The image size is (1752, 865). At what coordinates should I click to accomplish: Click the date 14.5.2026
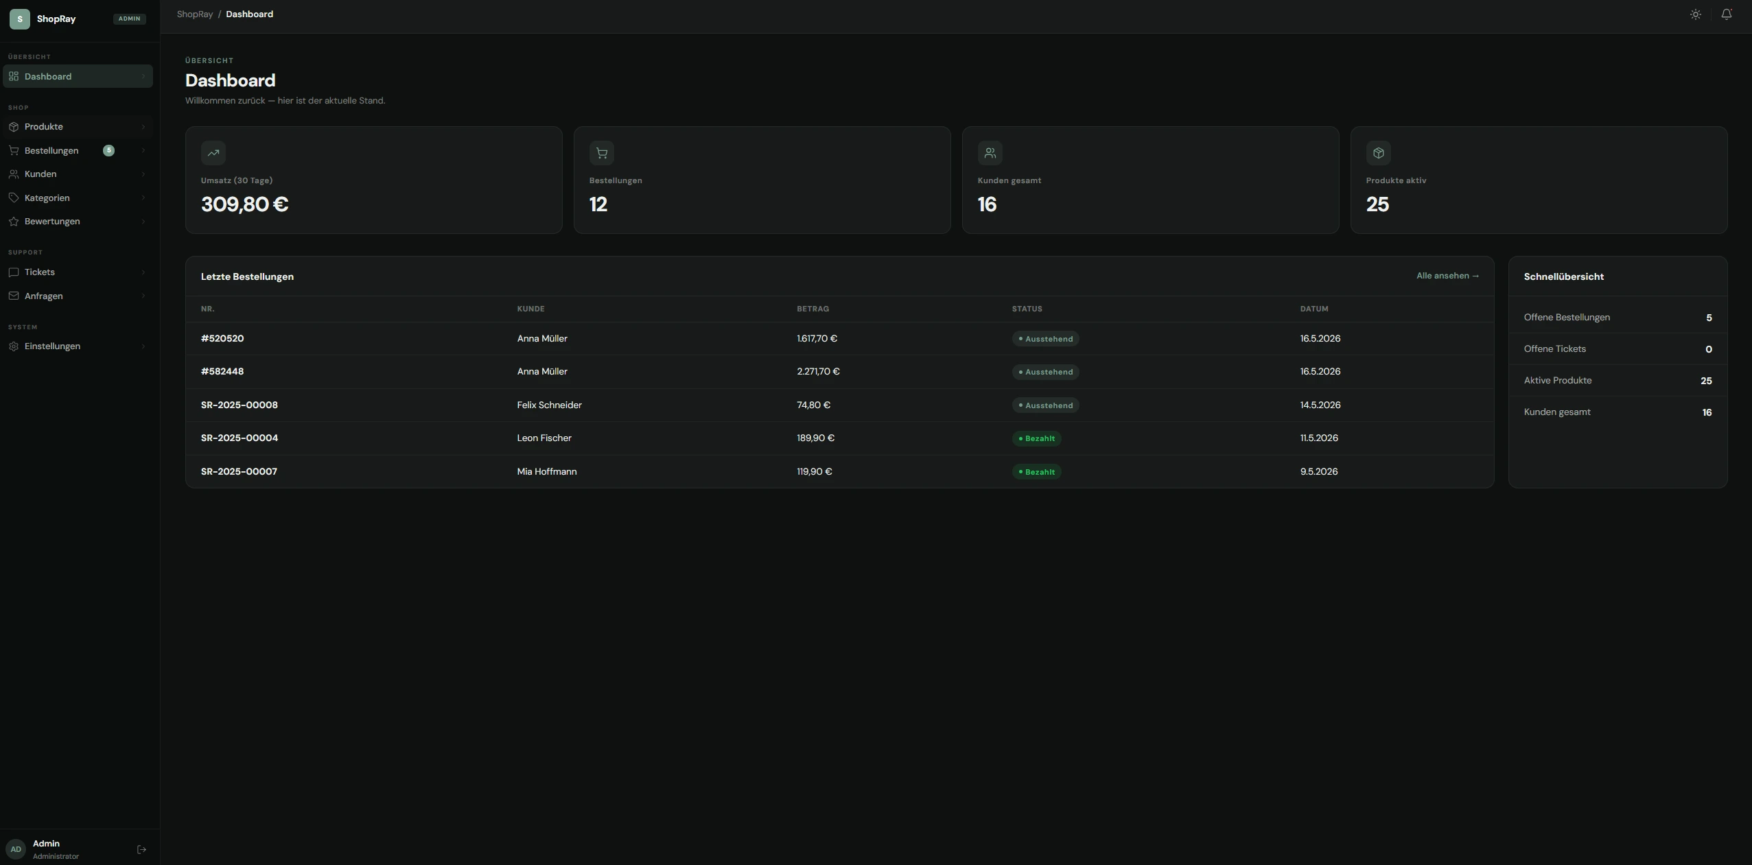tap(1320, 405)
